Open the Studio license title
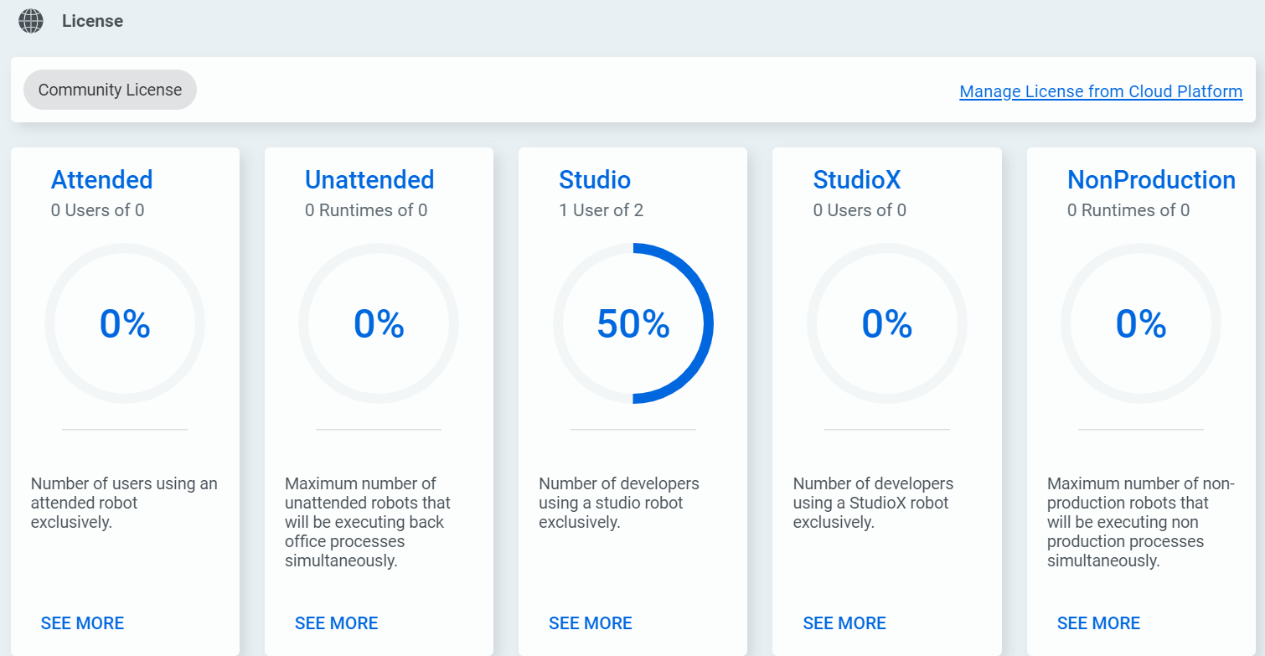The image size is (1265, 656). (595, 179)
